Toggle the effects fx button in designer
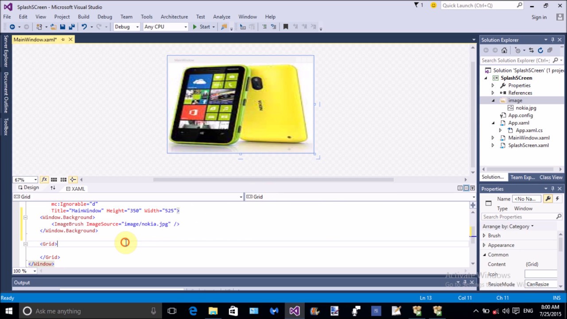567x319 pixels. click(x=44, y=179)
